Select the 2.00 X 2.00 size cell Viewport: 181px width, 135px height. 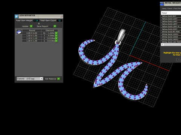pos(32,33)
